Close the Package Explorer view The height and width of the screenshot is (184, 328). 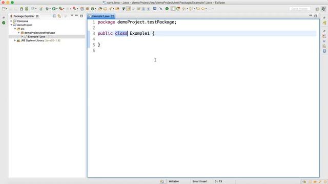pyautogui.click(x=37, y=16)
